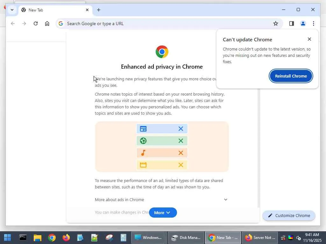The height and width of the screenshot is (244, 326).
Task: Open the green notepad taskbar icon
Action: pos(95,238)
